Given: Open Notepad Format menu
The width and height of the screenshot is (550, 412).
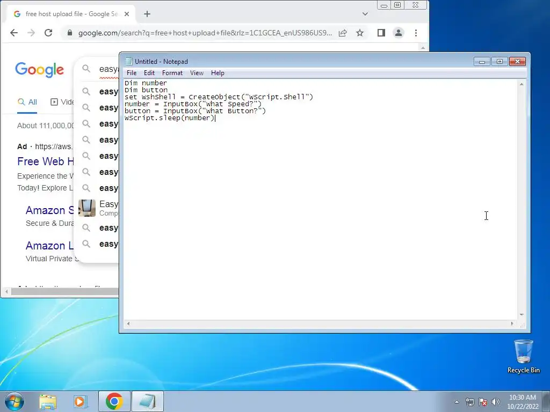Looking at the screenshot, I should [172, 73].
